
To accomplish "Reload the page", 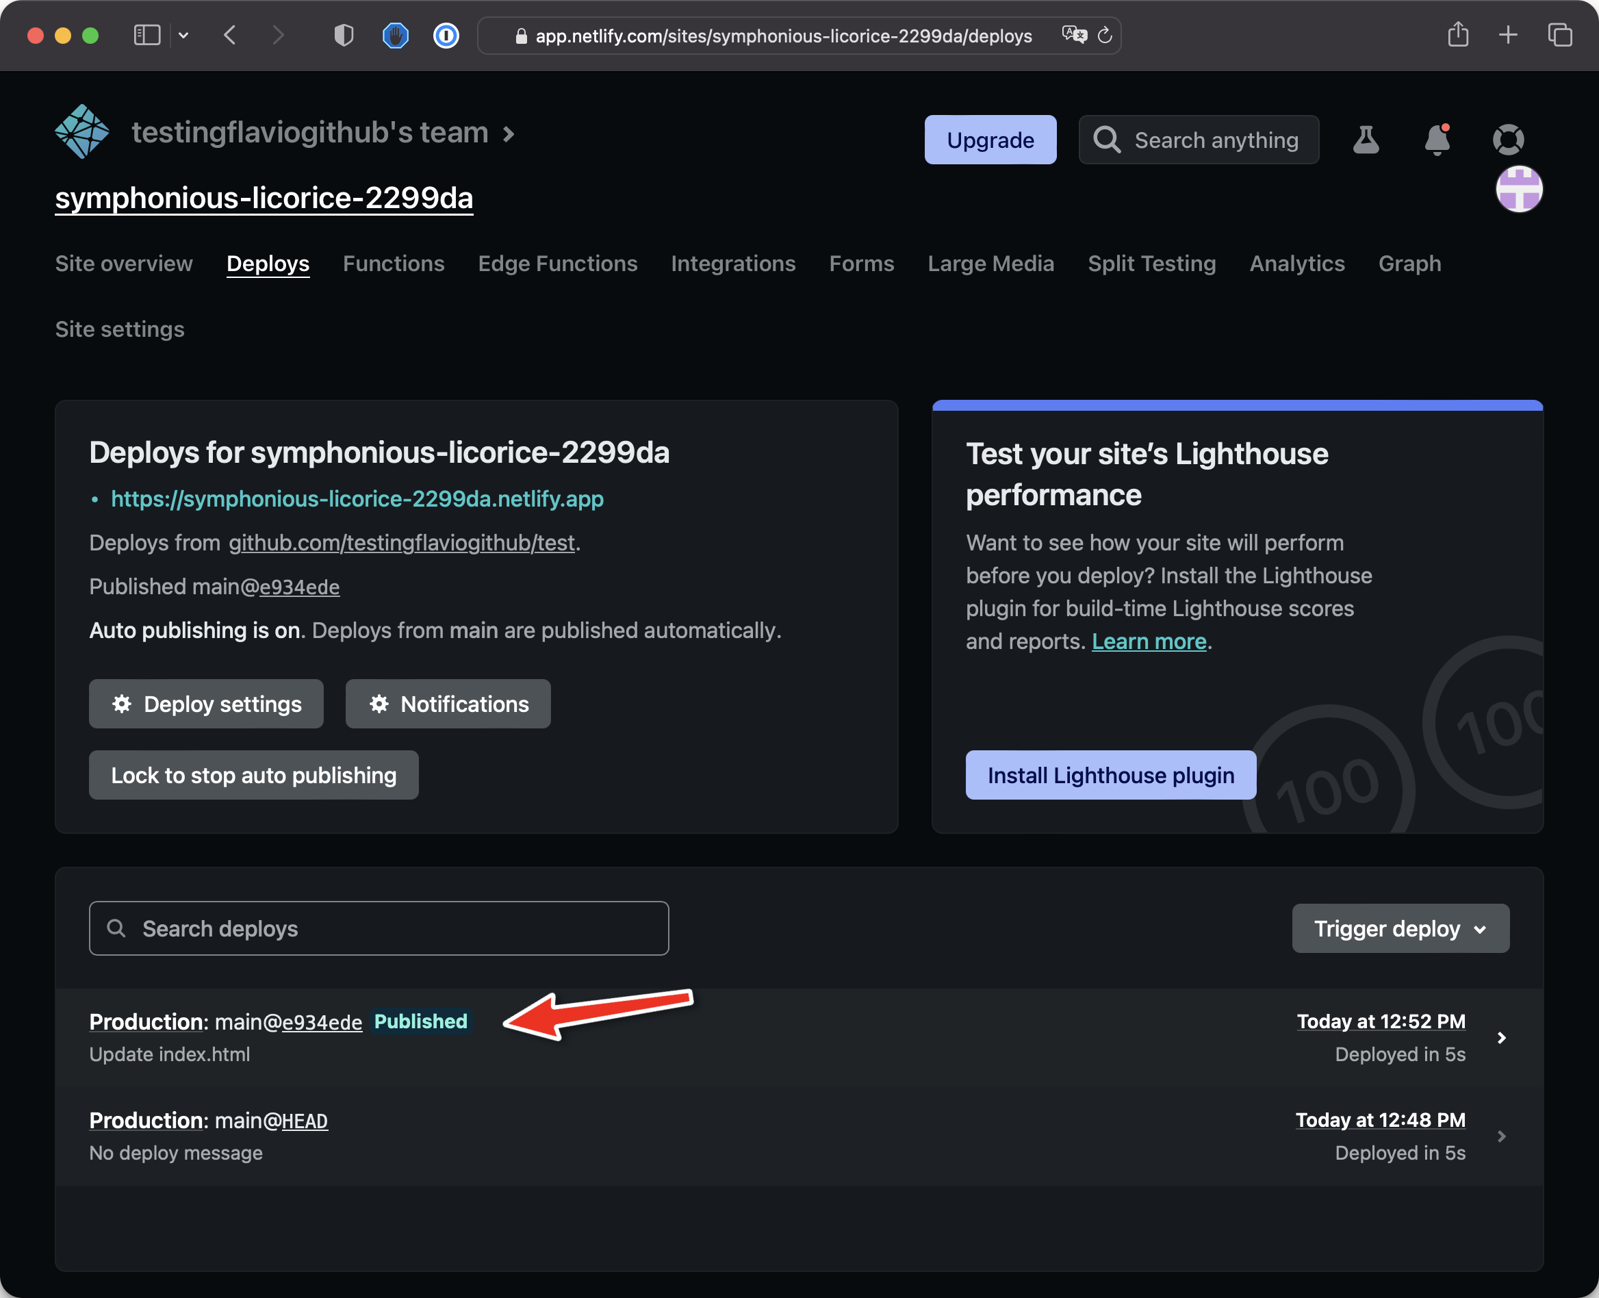I will 1104,35.
